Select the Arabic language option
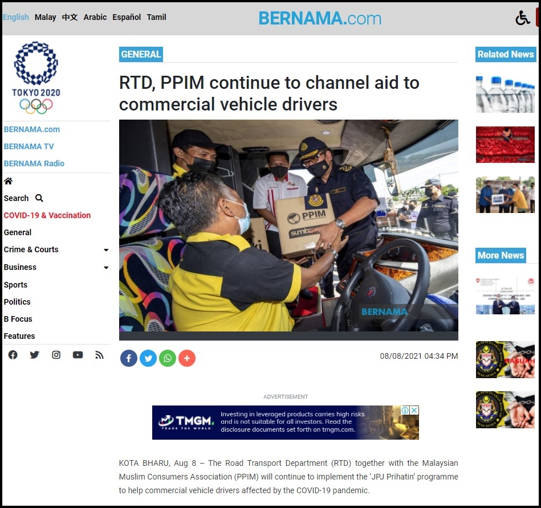The image size is (541, 508). point(95,17)
